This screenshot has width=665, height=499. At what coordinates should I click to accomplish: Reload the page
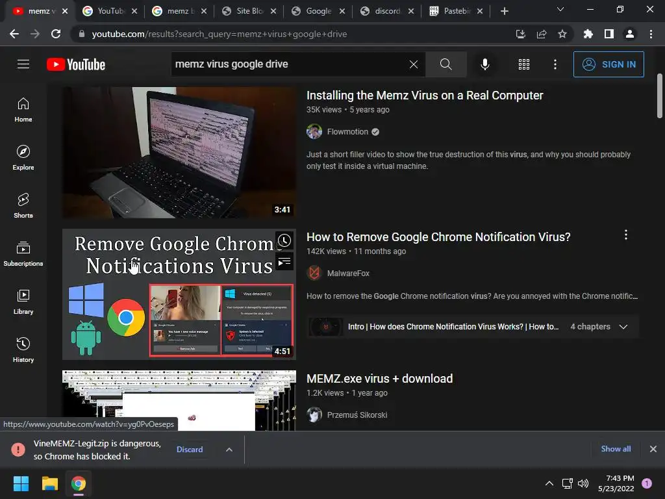click(x=56, y=34)
